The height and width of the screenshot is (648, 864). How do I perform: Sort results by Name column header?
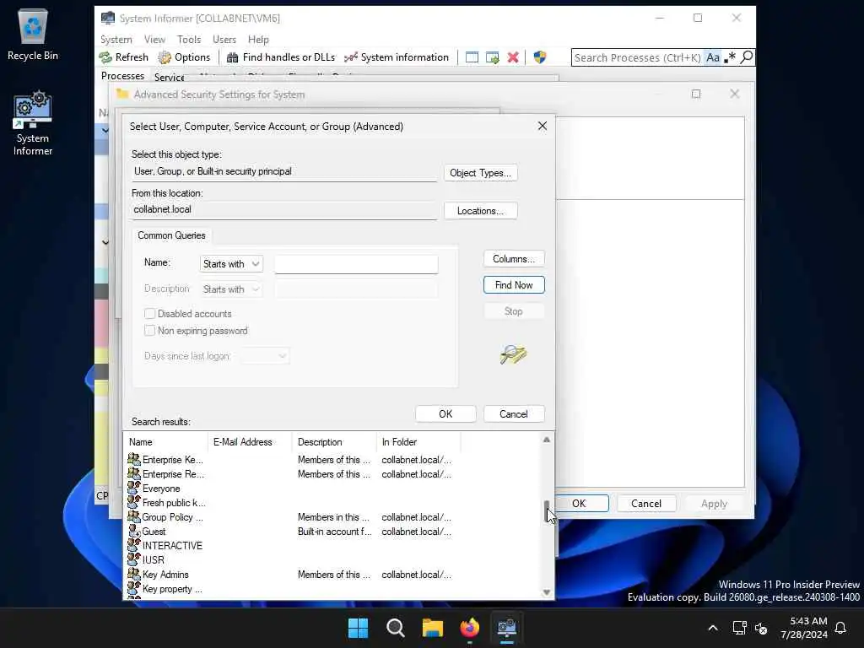165,442
